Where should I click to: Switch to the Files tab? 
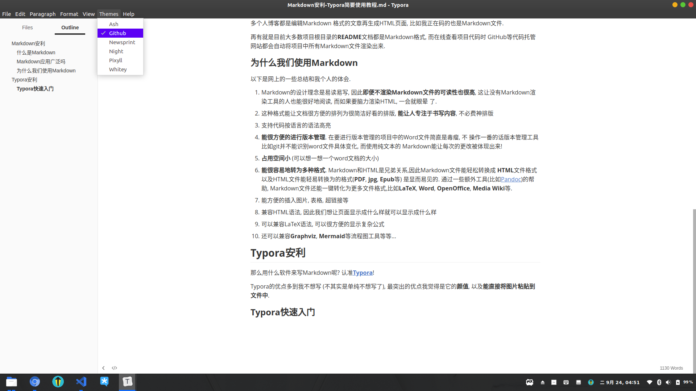[27, 28]
